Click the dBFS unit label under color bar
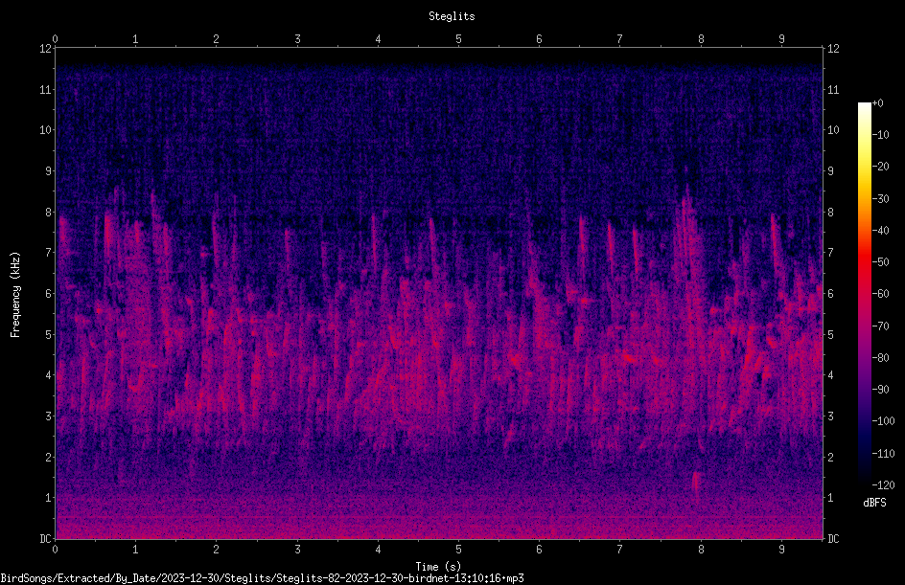This screenshot has height=585, width=905. (x=874, y=503)
